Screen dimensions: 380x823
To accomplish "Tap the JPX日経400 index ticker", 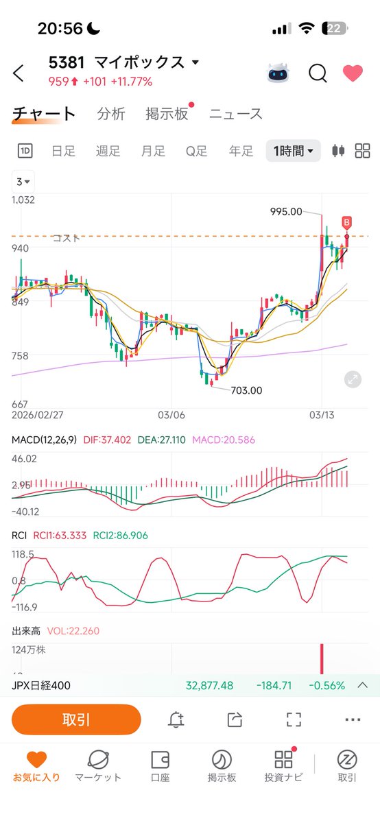I will point(41,685).
